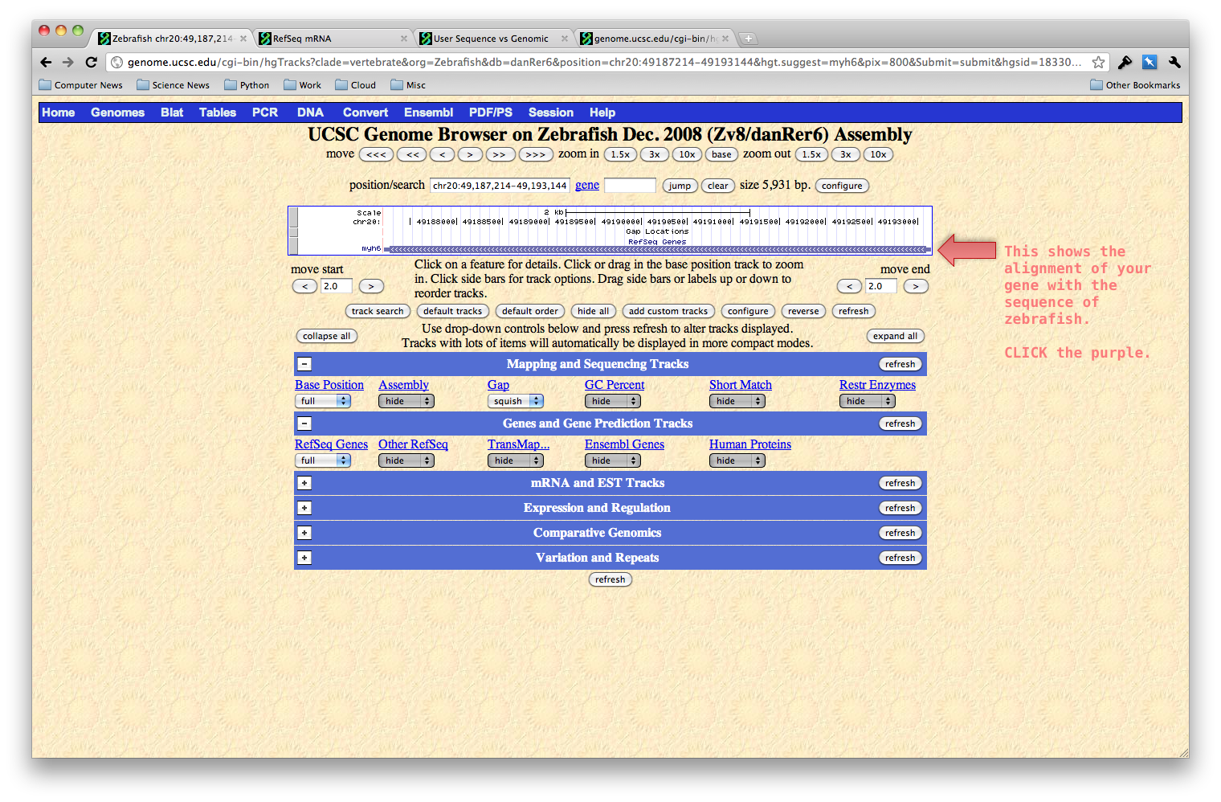Viewport: 1221px width, 802px height.
Task: Click the purple myh6 alignment track
Action: 657,250
